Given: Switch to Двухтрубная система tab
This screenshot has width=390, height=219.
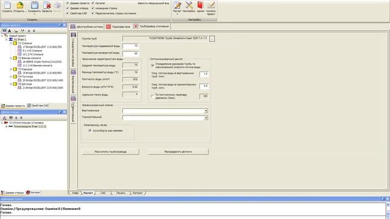Looking at the screenshot, I should tap(87, 27).
